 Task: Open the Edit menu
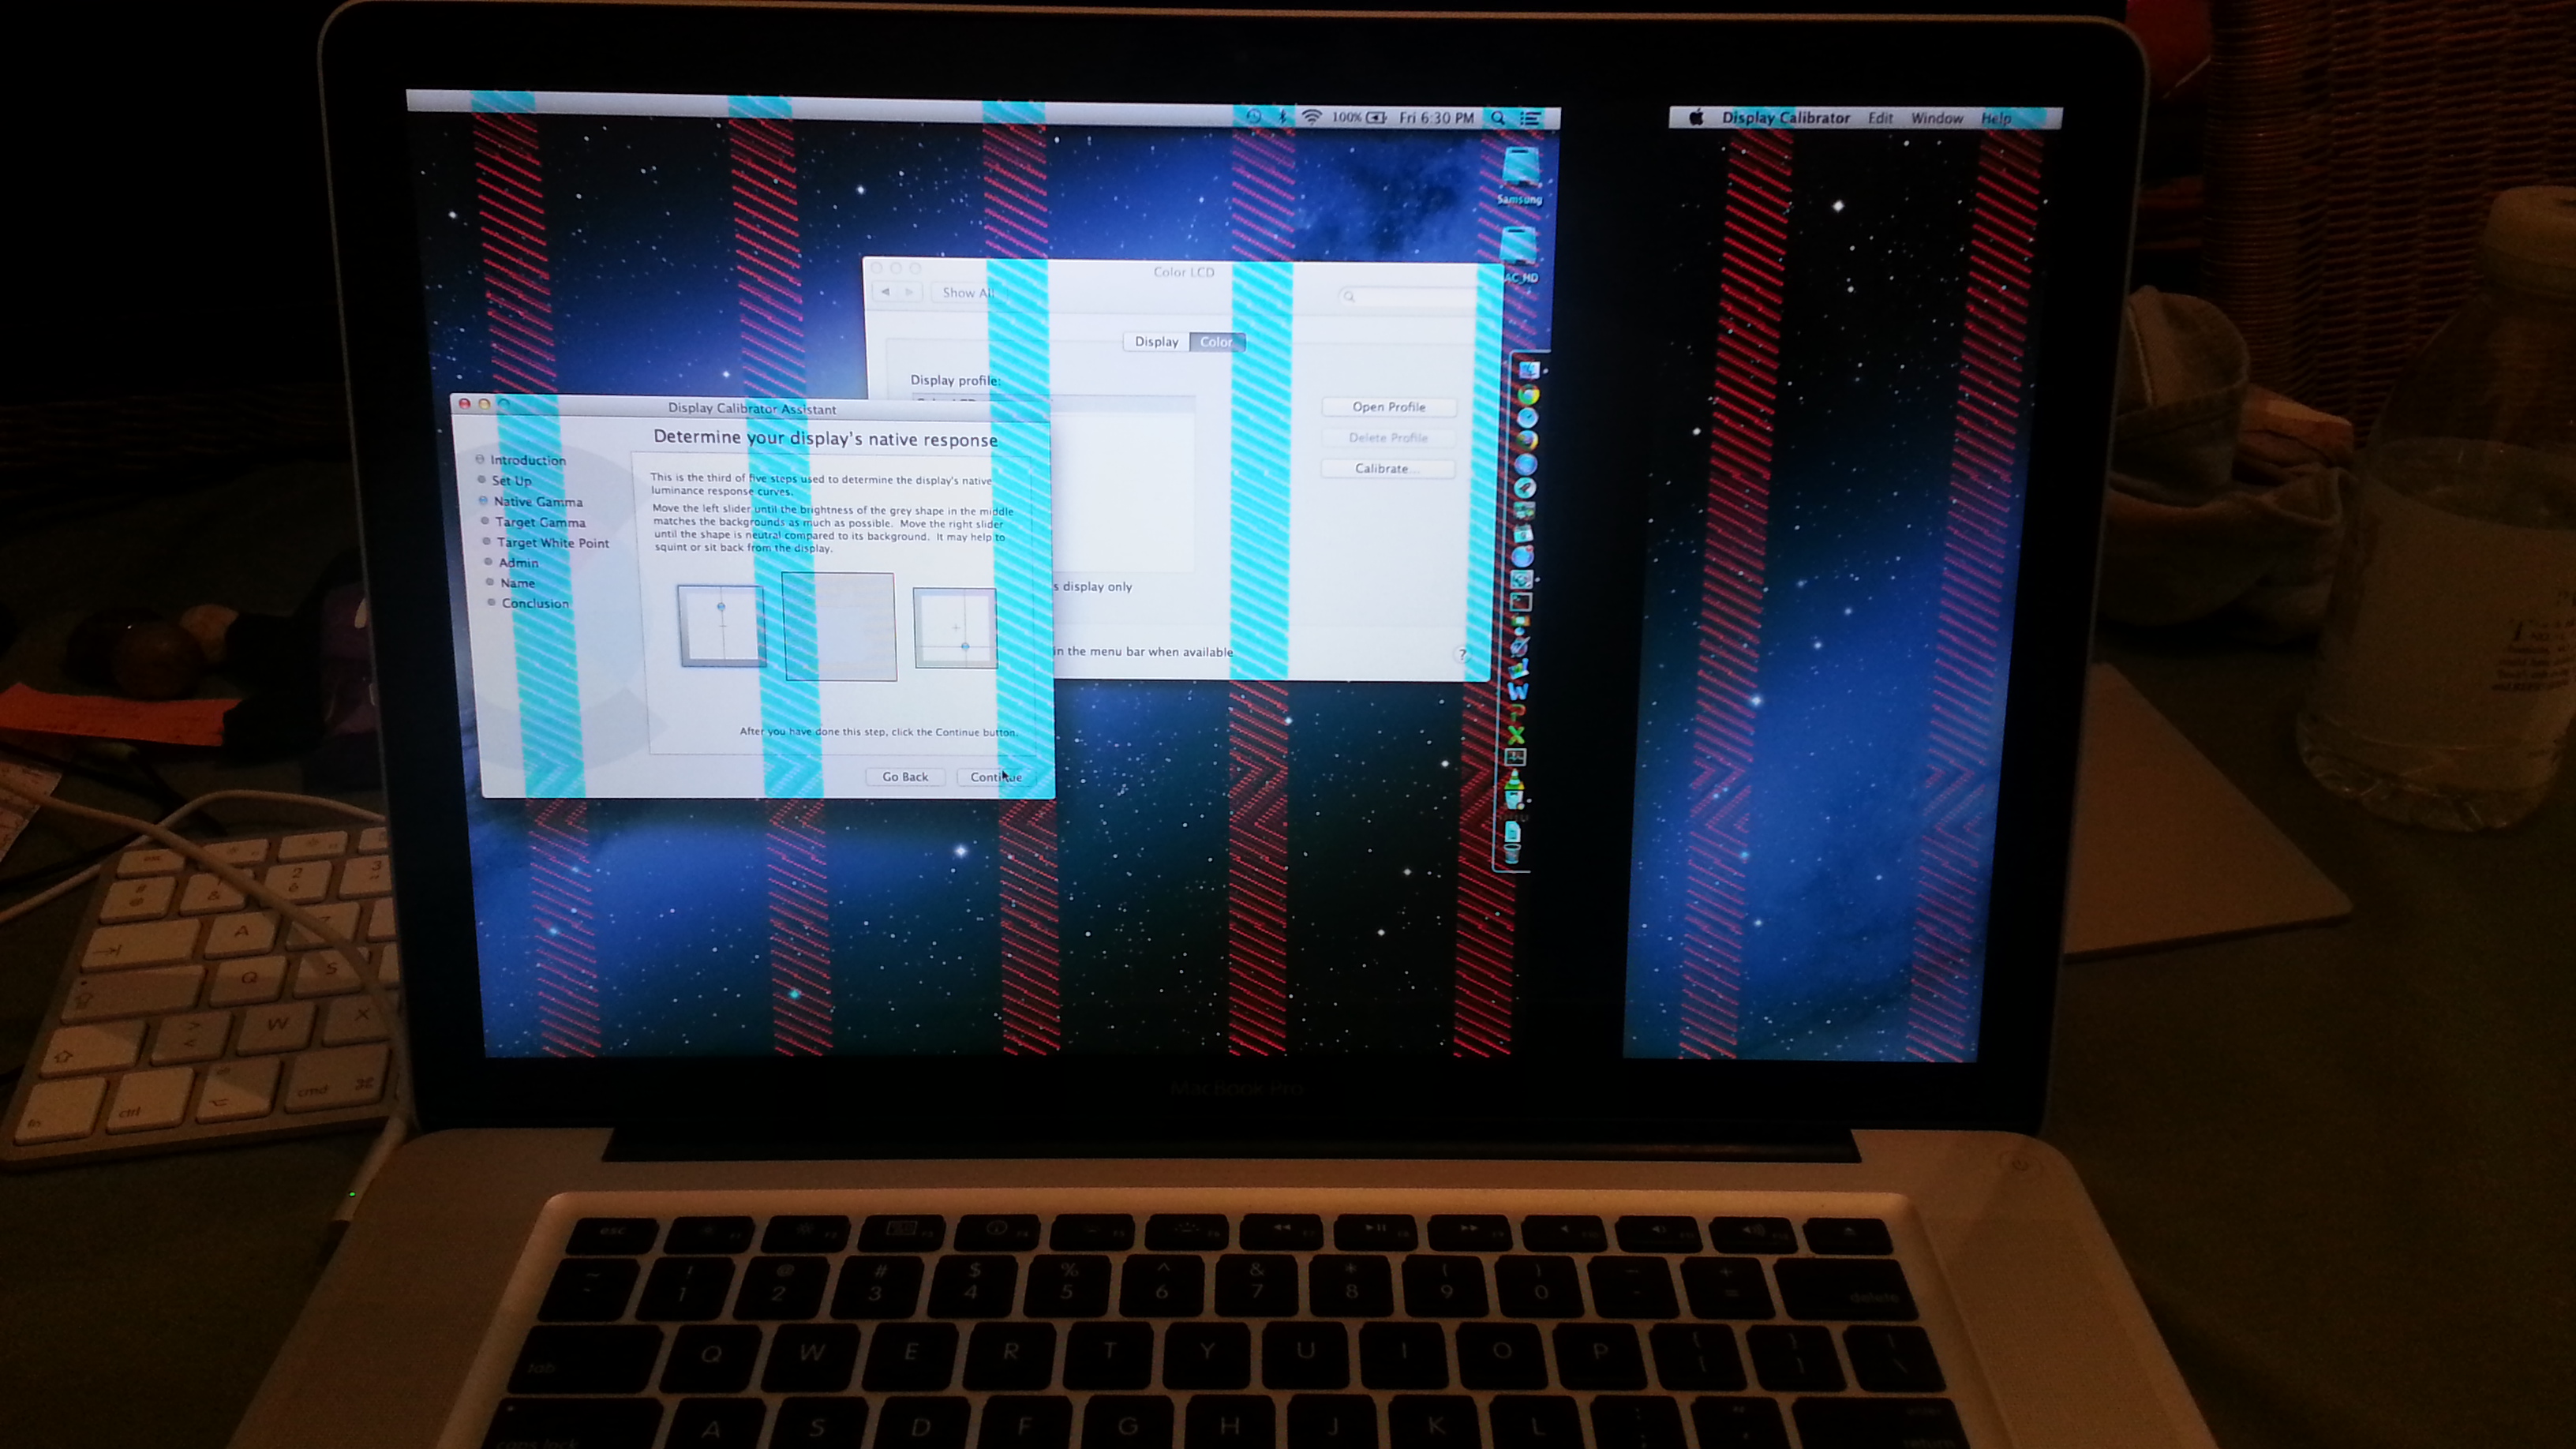[x=1880, y=118]
